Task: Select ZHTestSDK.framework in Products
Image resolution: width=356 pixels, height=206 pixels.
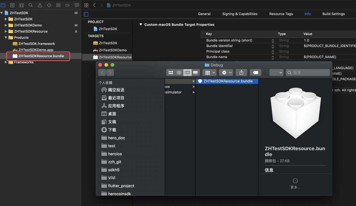Action: click(x=36, y=44)
